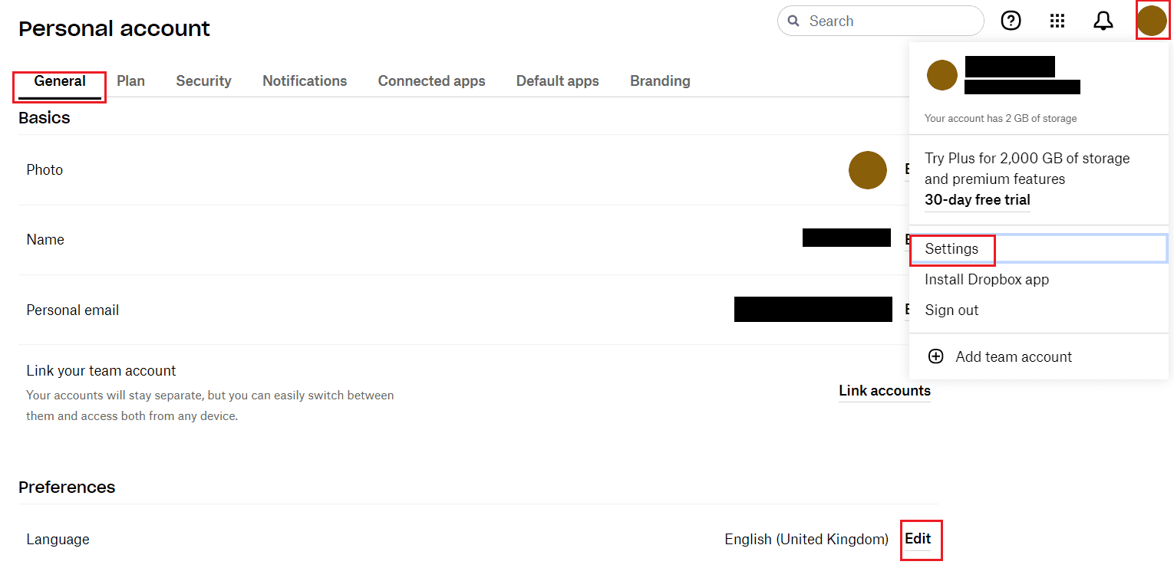The height and width of the screenshot is (568, 1174).
Task: Go to the Branding tab
Action: [660, 80]
